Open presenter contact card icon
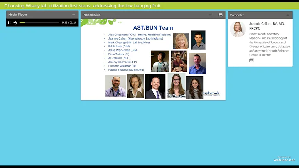This screenshot has width=299, height=168. tap(252, 60)
